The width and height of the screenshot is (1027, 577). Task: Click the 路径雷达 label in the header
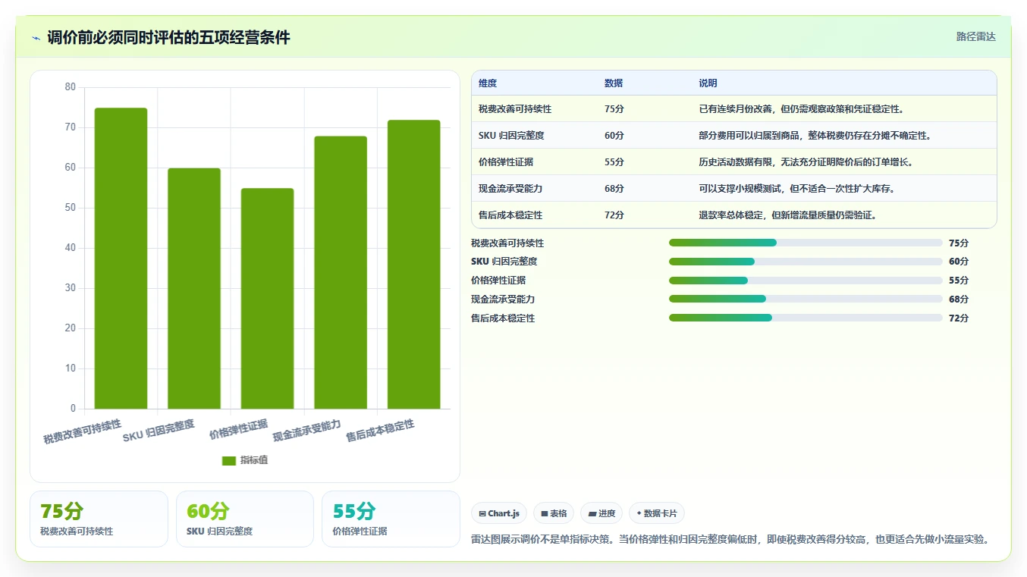pyautogui.click(x=975, y=36)
